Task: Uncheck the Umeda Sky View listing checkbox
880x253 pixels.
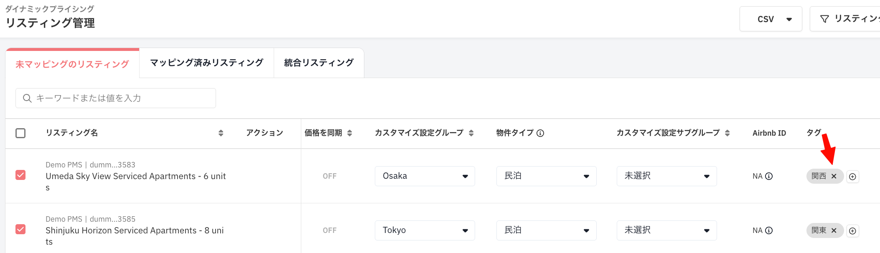Action: 20,175
